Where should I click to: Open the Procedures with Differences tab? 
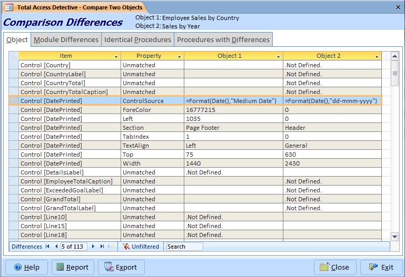click(x=223, y=39)
